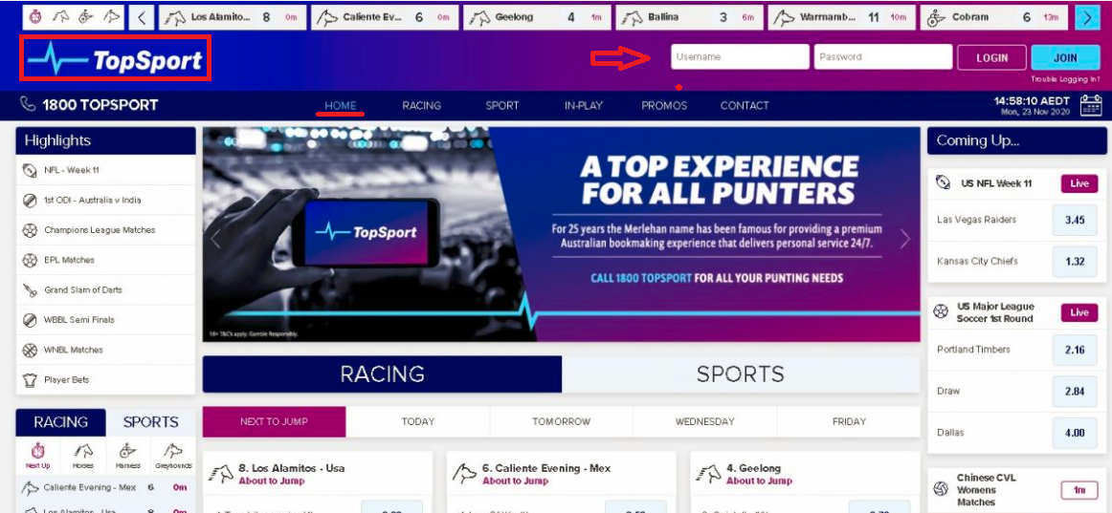The image size is (1112, 513).
Task: Bet on Las Vegas Raiders at 3.45
Action: [1075, 220]
